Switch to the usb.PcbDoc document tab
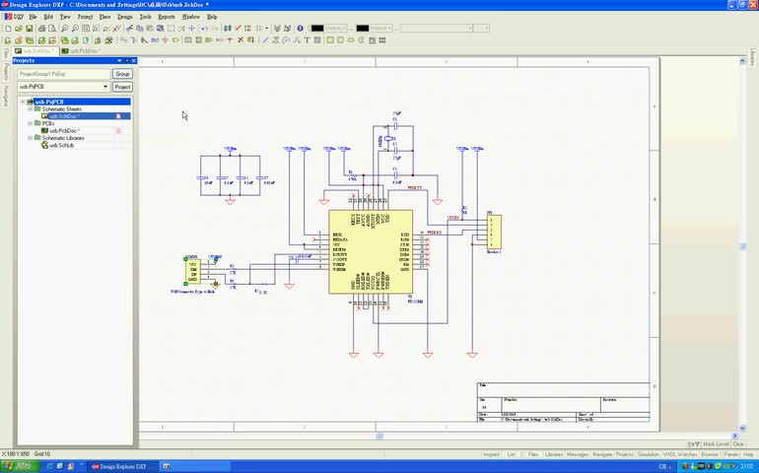 point(81,51)
